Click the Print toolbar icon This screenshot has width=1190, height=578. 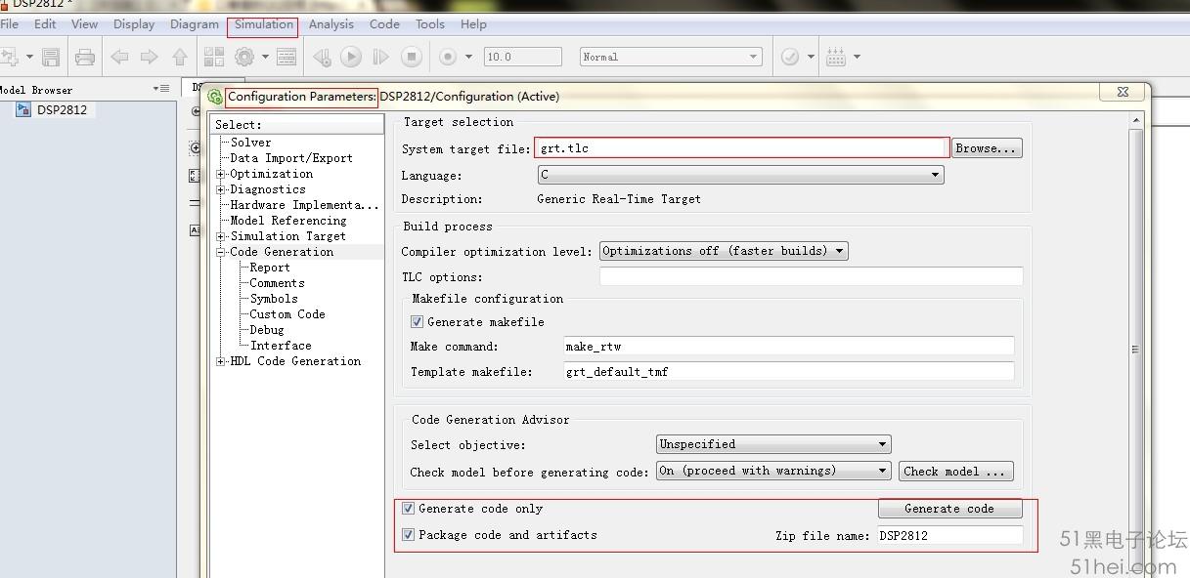[x=85, y=58]
